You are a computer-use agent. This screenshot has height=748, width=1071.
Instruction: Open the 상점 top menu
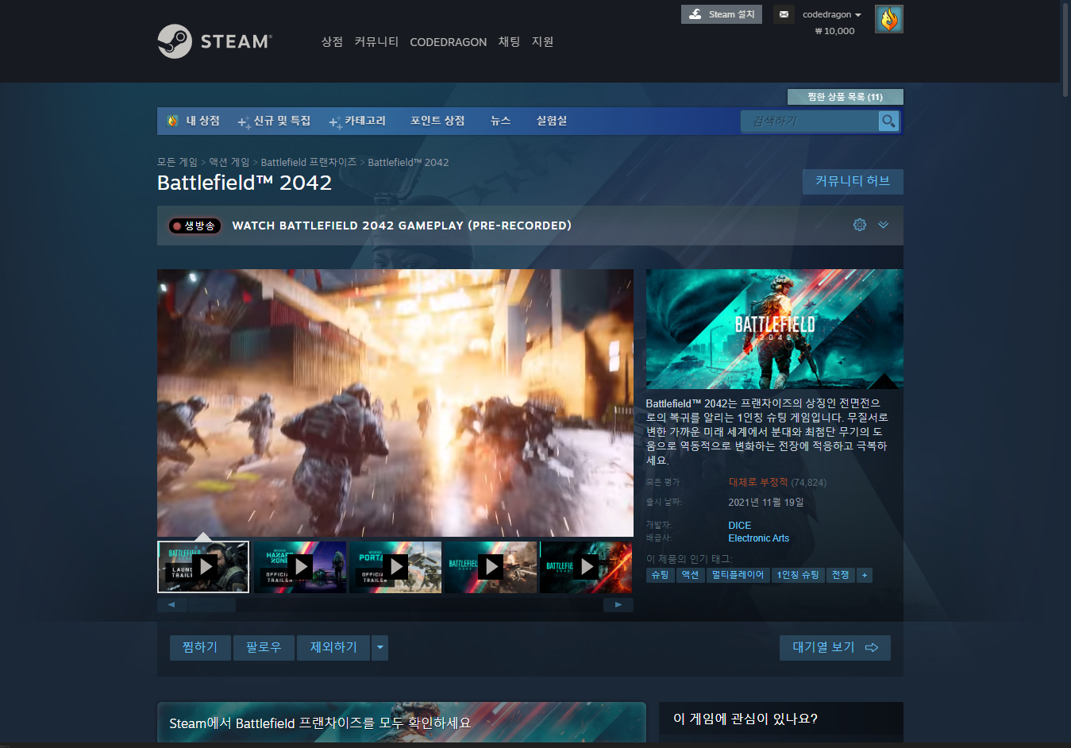point(332,41)
